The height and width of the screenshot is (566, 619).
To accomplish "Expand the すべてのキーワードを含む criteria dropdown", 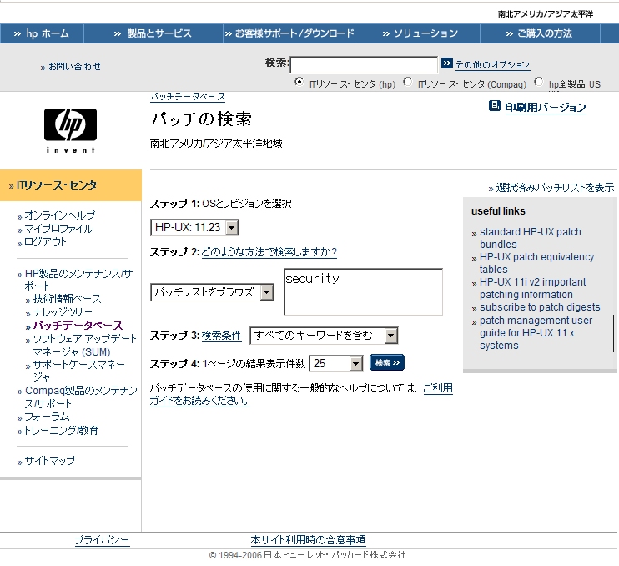I will click(x=323, y=336).
